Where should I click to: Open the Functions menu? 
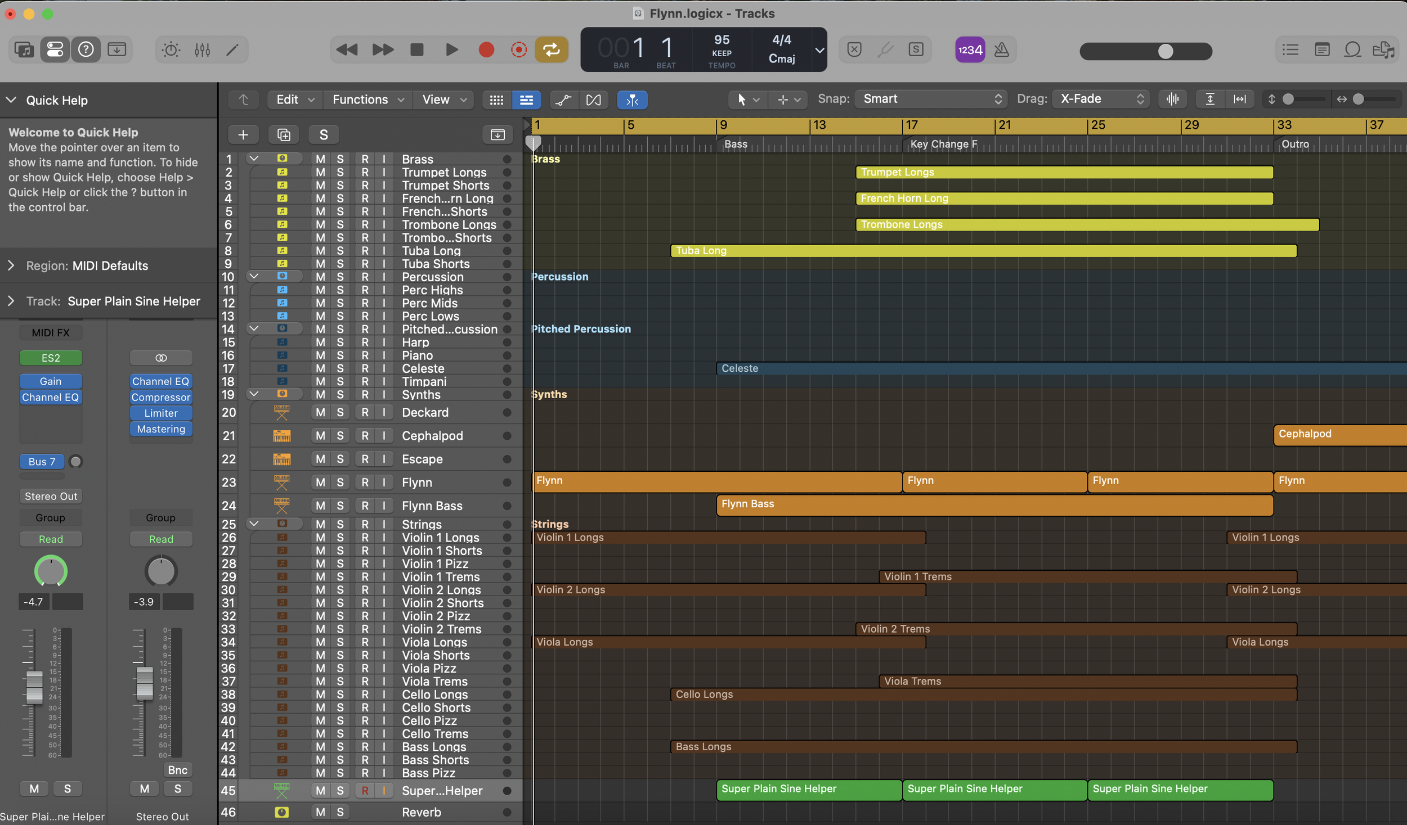pyautogui.click(x=368, y=100)
